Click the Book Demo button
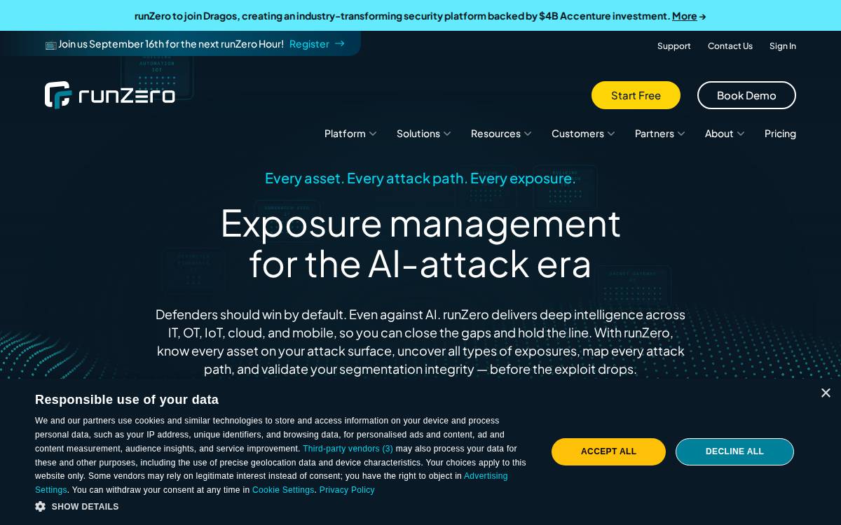Screen dimensions: 841x525 pyautogui.click(x=746, y=95)
